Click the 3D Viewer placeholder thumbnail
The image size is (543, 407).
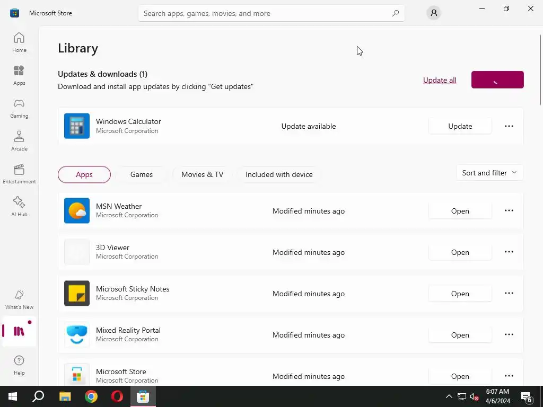(x=77, y=252)
